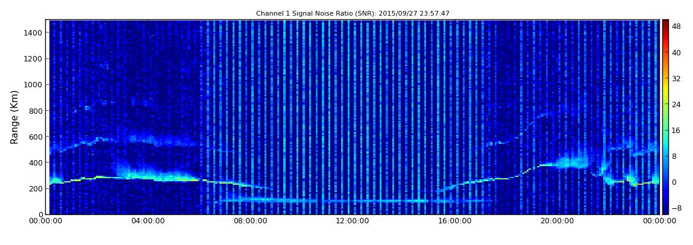
Task: Click the 12:00:00 time axis label
Action: 352,221
